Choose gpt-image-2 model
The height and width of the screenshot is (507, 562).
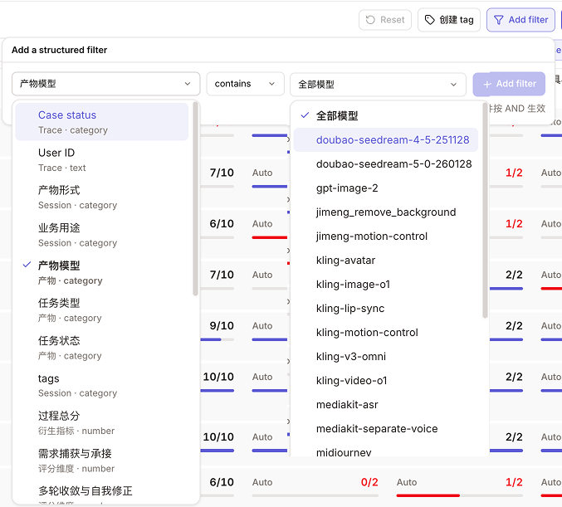coord(386,188)
